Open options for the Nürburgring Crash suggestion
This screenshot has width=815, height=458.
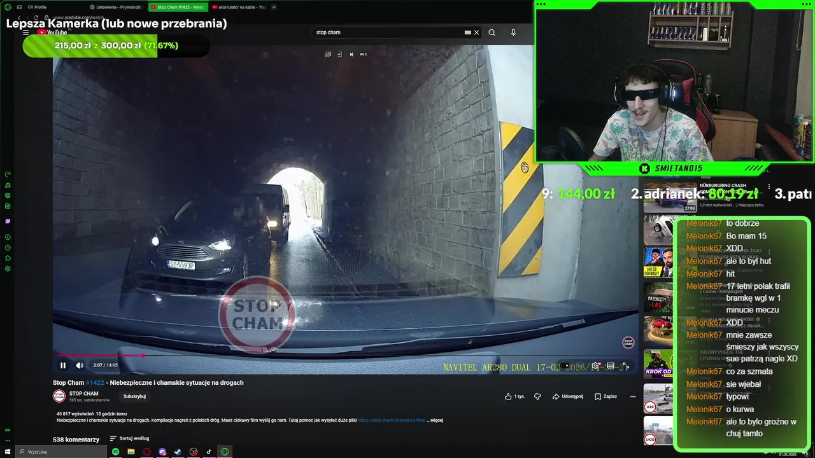point(769,188)
